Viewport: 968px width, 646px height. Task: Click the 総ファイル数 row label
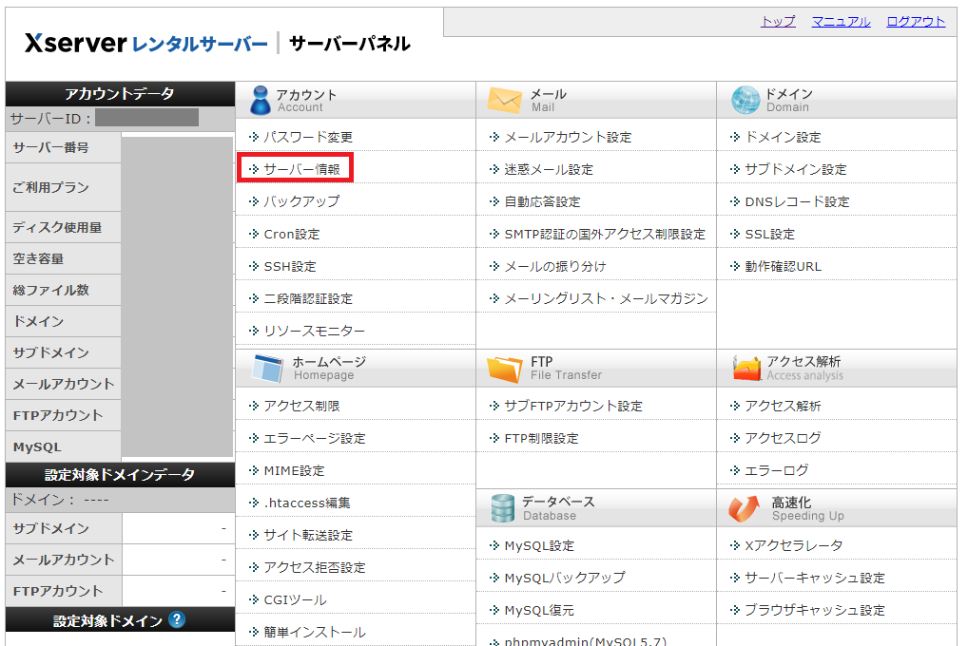[x=51, y=290]
